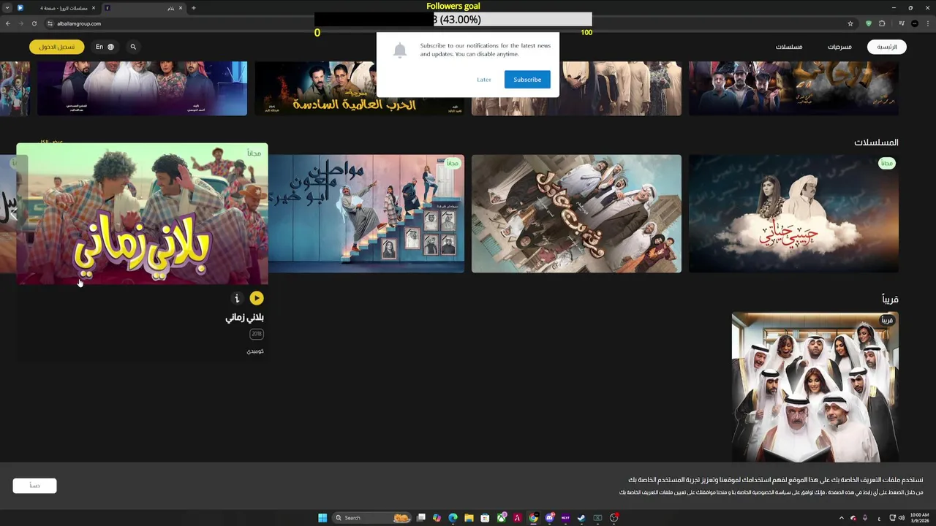This screenshot has width=936, height=526.
Task: Open the clock showing 10:00 AM
Action: point(919,518)
